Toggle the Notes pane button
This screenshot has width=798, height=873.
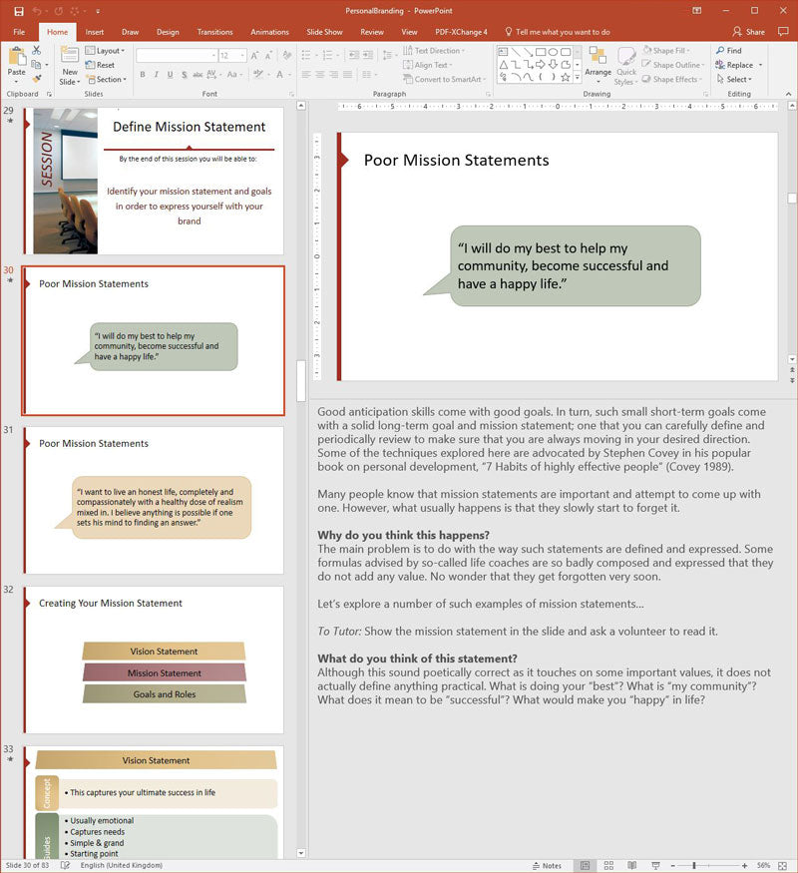tap(547, 866)
